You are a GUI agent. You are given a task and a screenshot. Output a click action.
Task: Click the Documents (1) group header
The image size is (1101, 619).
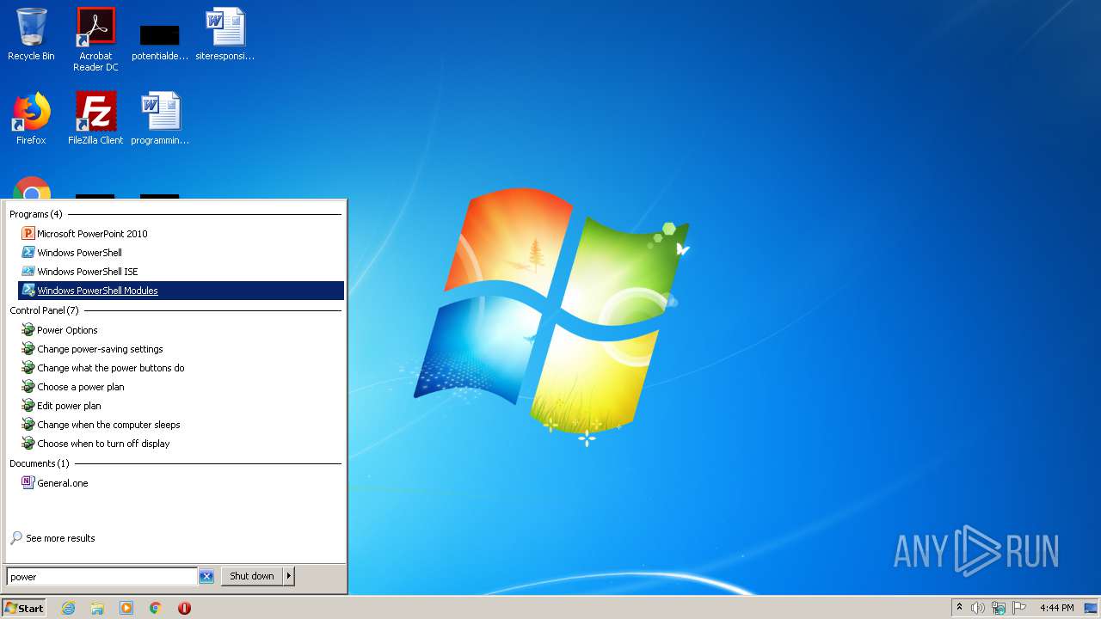tap(40, 463)
